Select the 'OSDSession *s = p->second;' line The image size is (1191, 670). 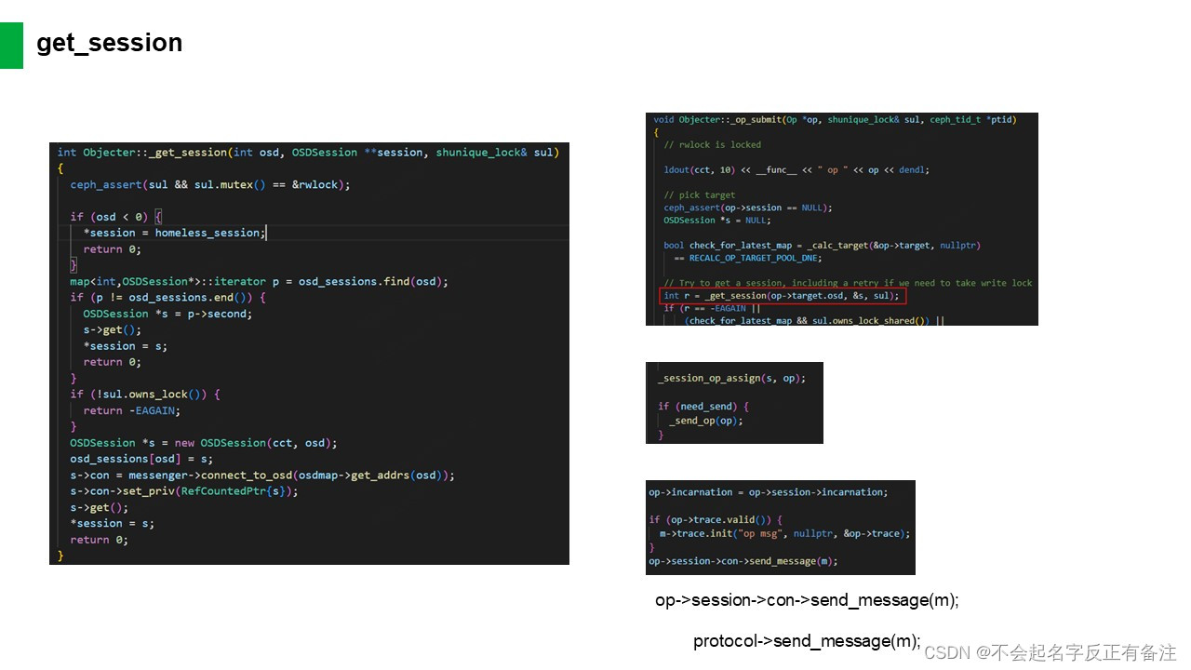[x=167, y=314]
